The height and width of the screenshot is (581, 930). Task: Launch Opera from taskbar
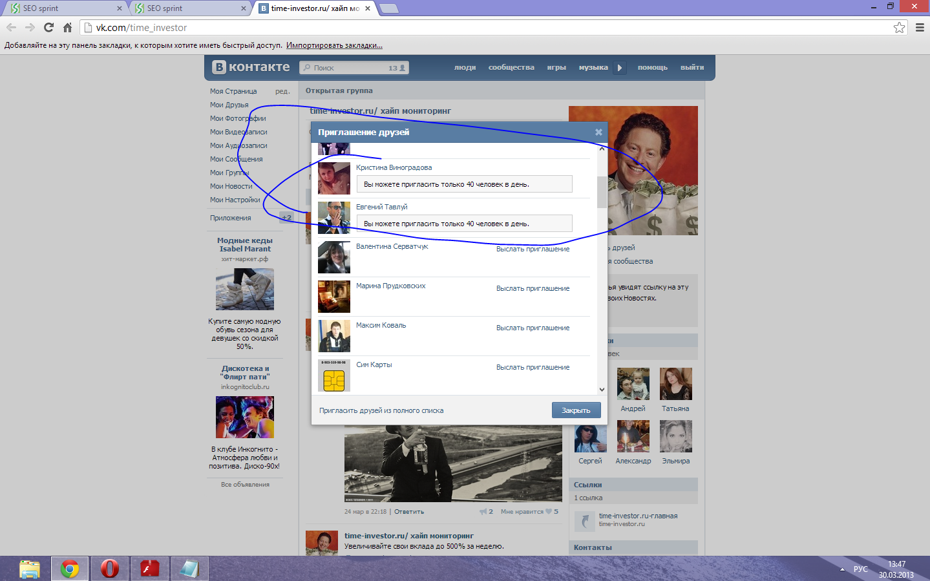pyautogui.click(x=110, y=569)
